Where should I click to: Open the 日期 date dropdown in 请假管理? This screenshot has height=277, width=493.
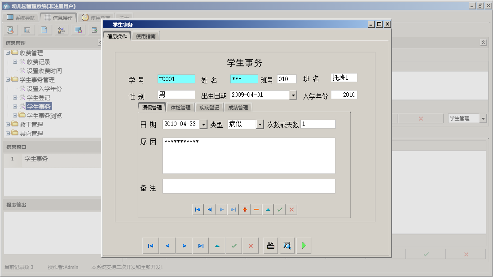point(204,124)
